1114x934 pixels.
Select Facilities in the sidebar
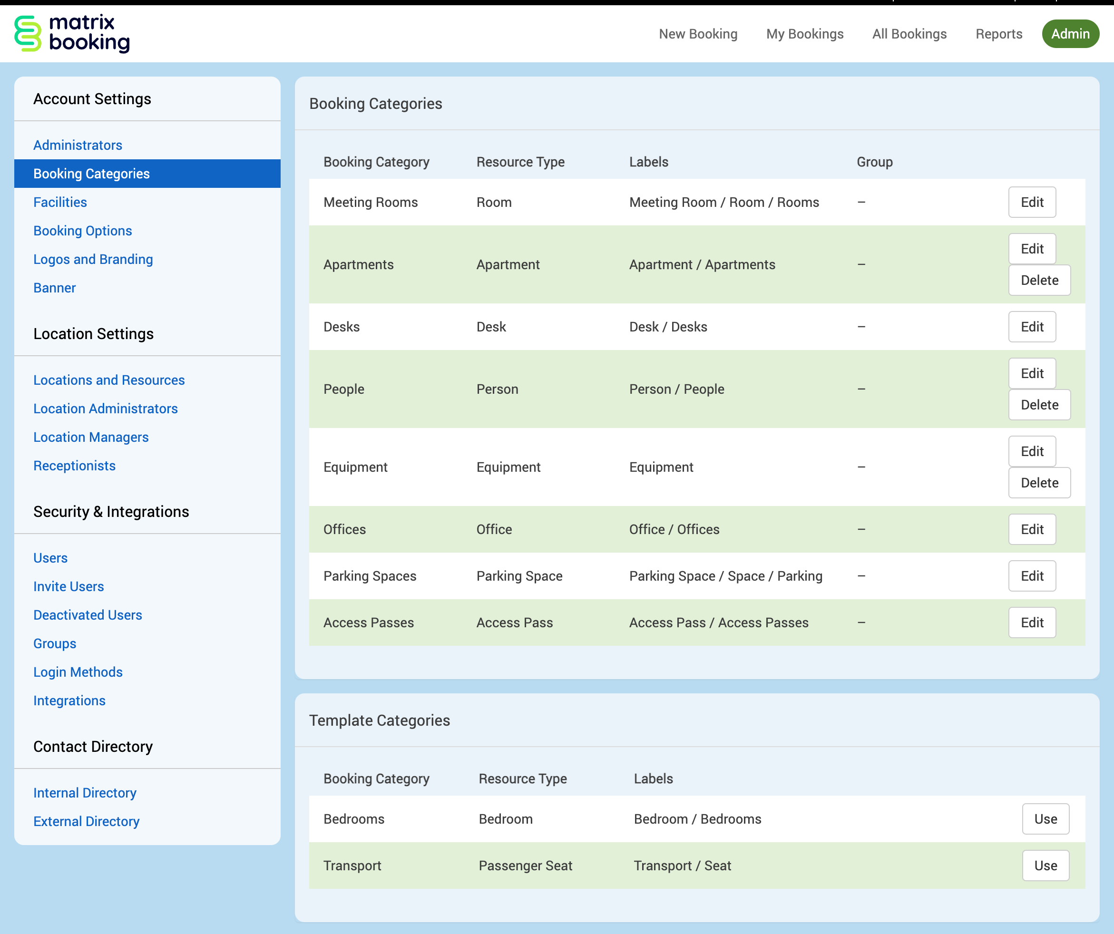pos(60,202)
